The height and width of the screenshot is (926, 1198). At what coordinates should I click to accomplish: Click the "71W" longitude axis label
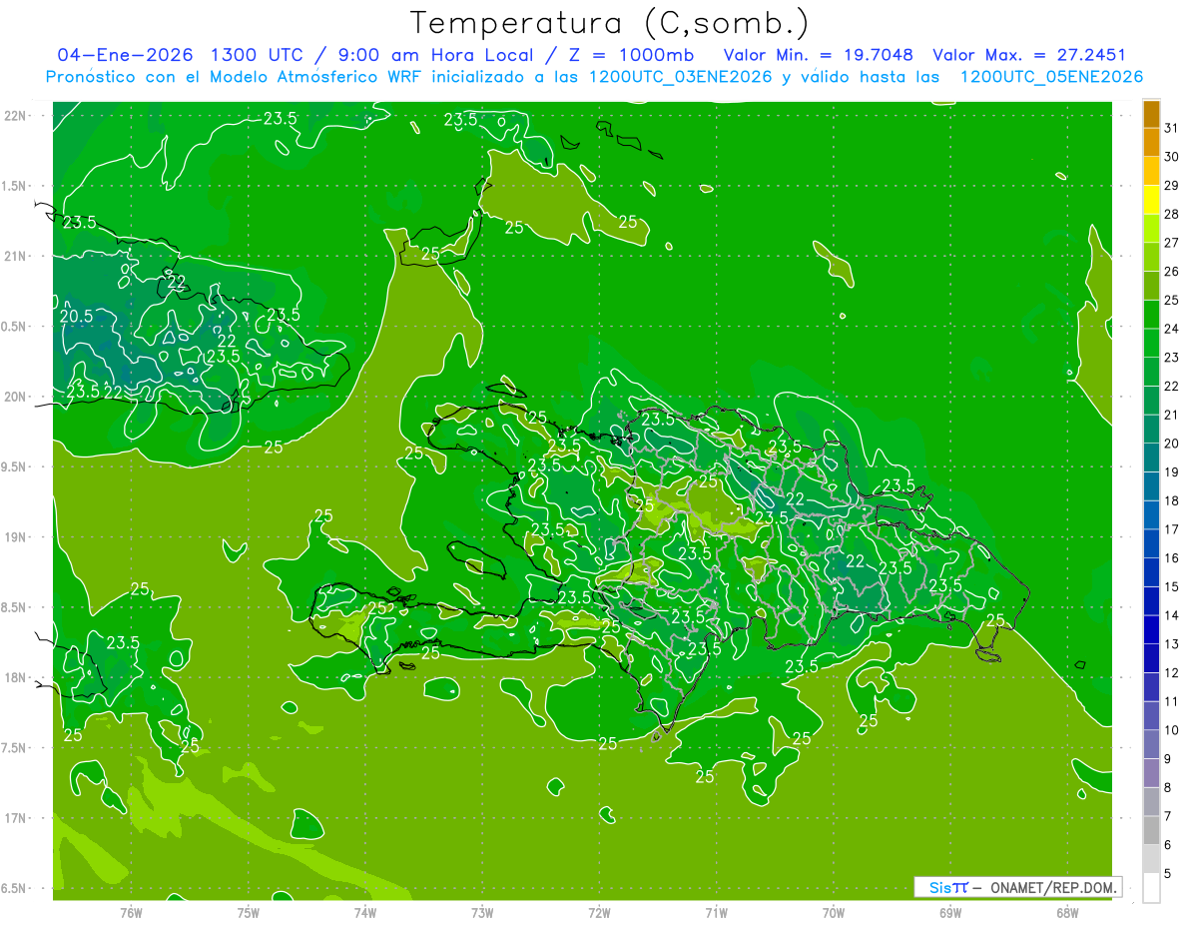pyautogui.click(x=716, y=912)
